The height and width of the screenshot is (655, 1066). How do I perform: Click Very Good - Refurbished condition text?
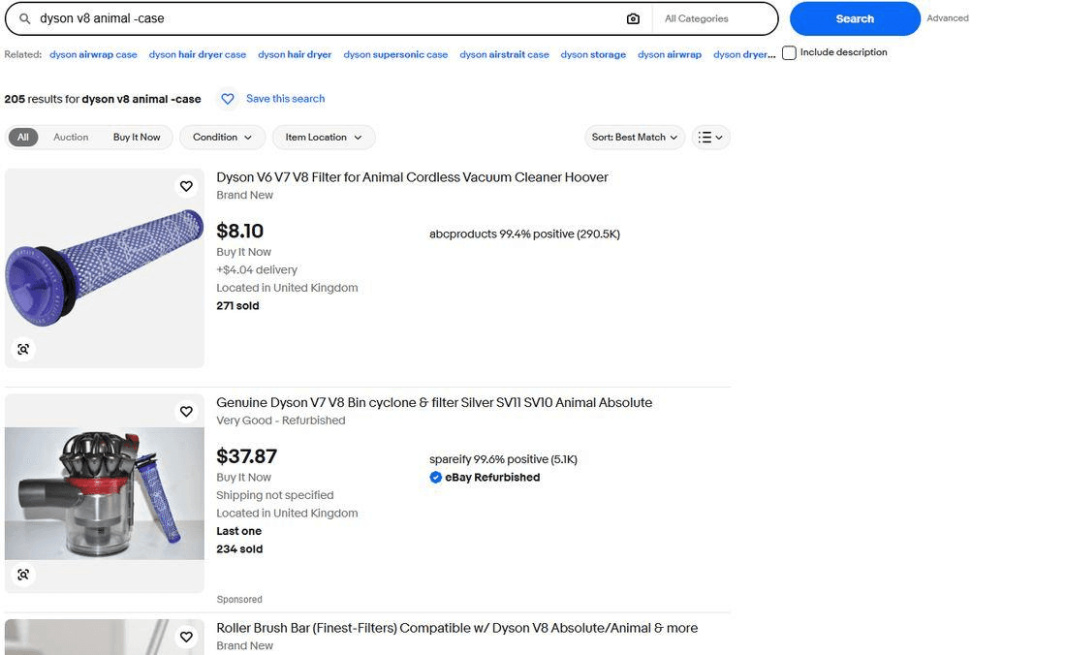(281, 421)
